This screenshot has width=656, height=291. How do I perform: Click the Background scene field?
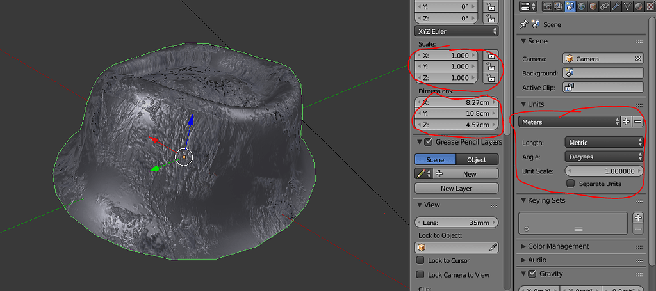pos(603,73)
